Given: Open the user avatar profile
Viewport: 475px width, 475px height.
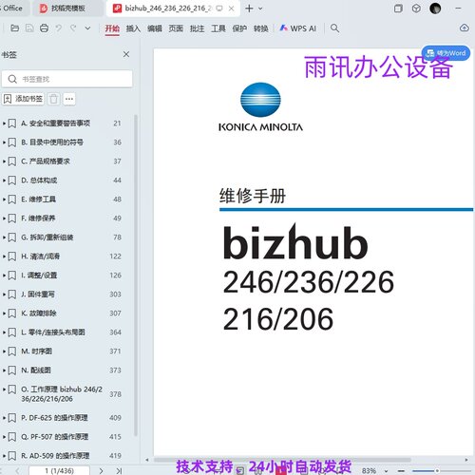Looking at the screenshot, I should click(x=435, y=9).
